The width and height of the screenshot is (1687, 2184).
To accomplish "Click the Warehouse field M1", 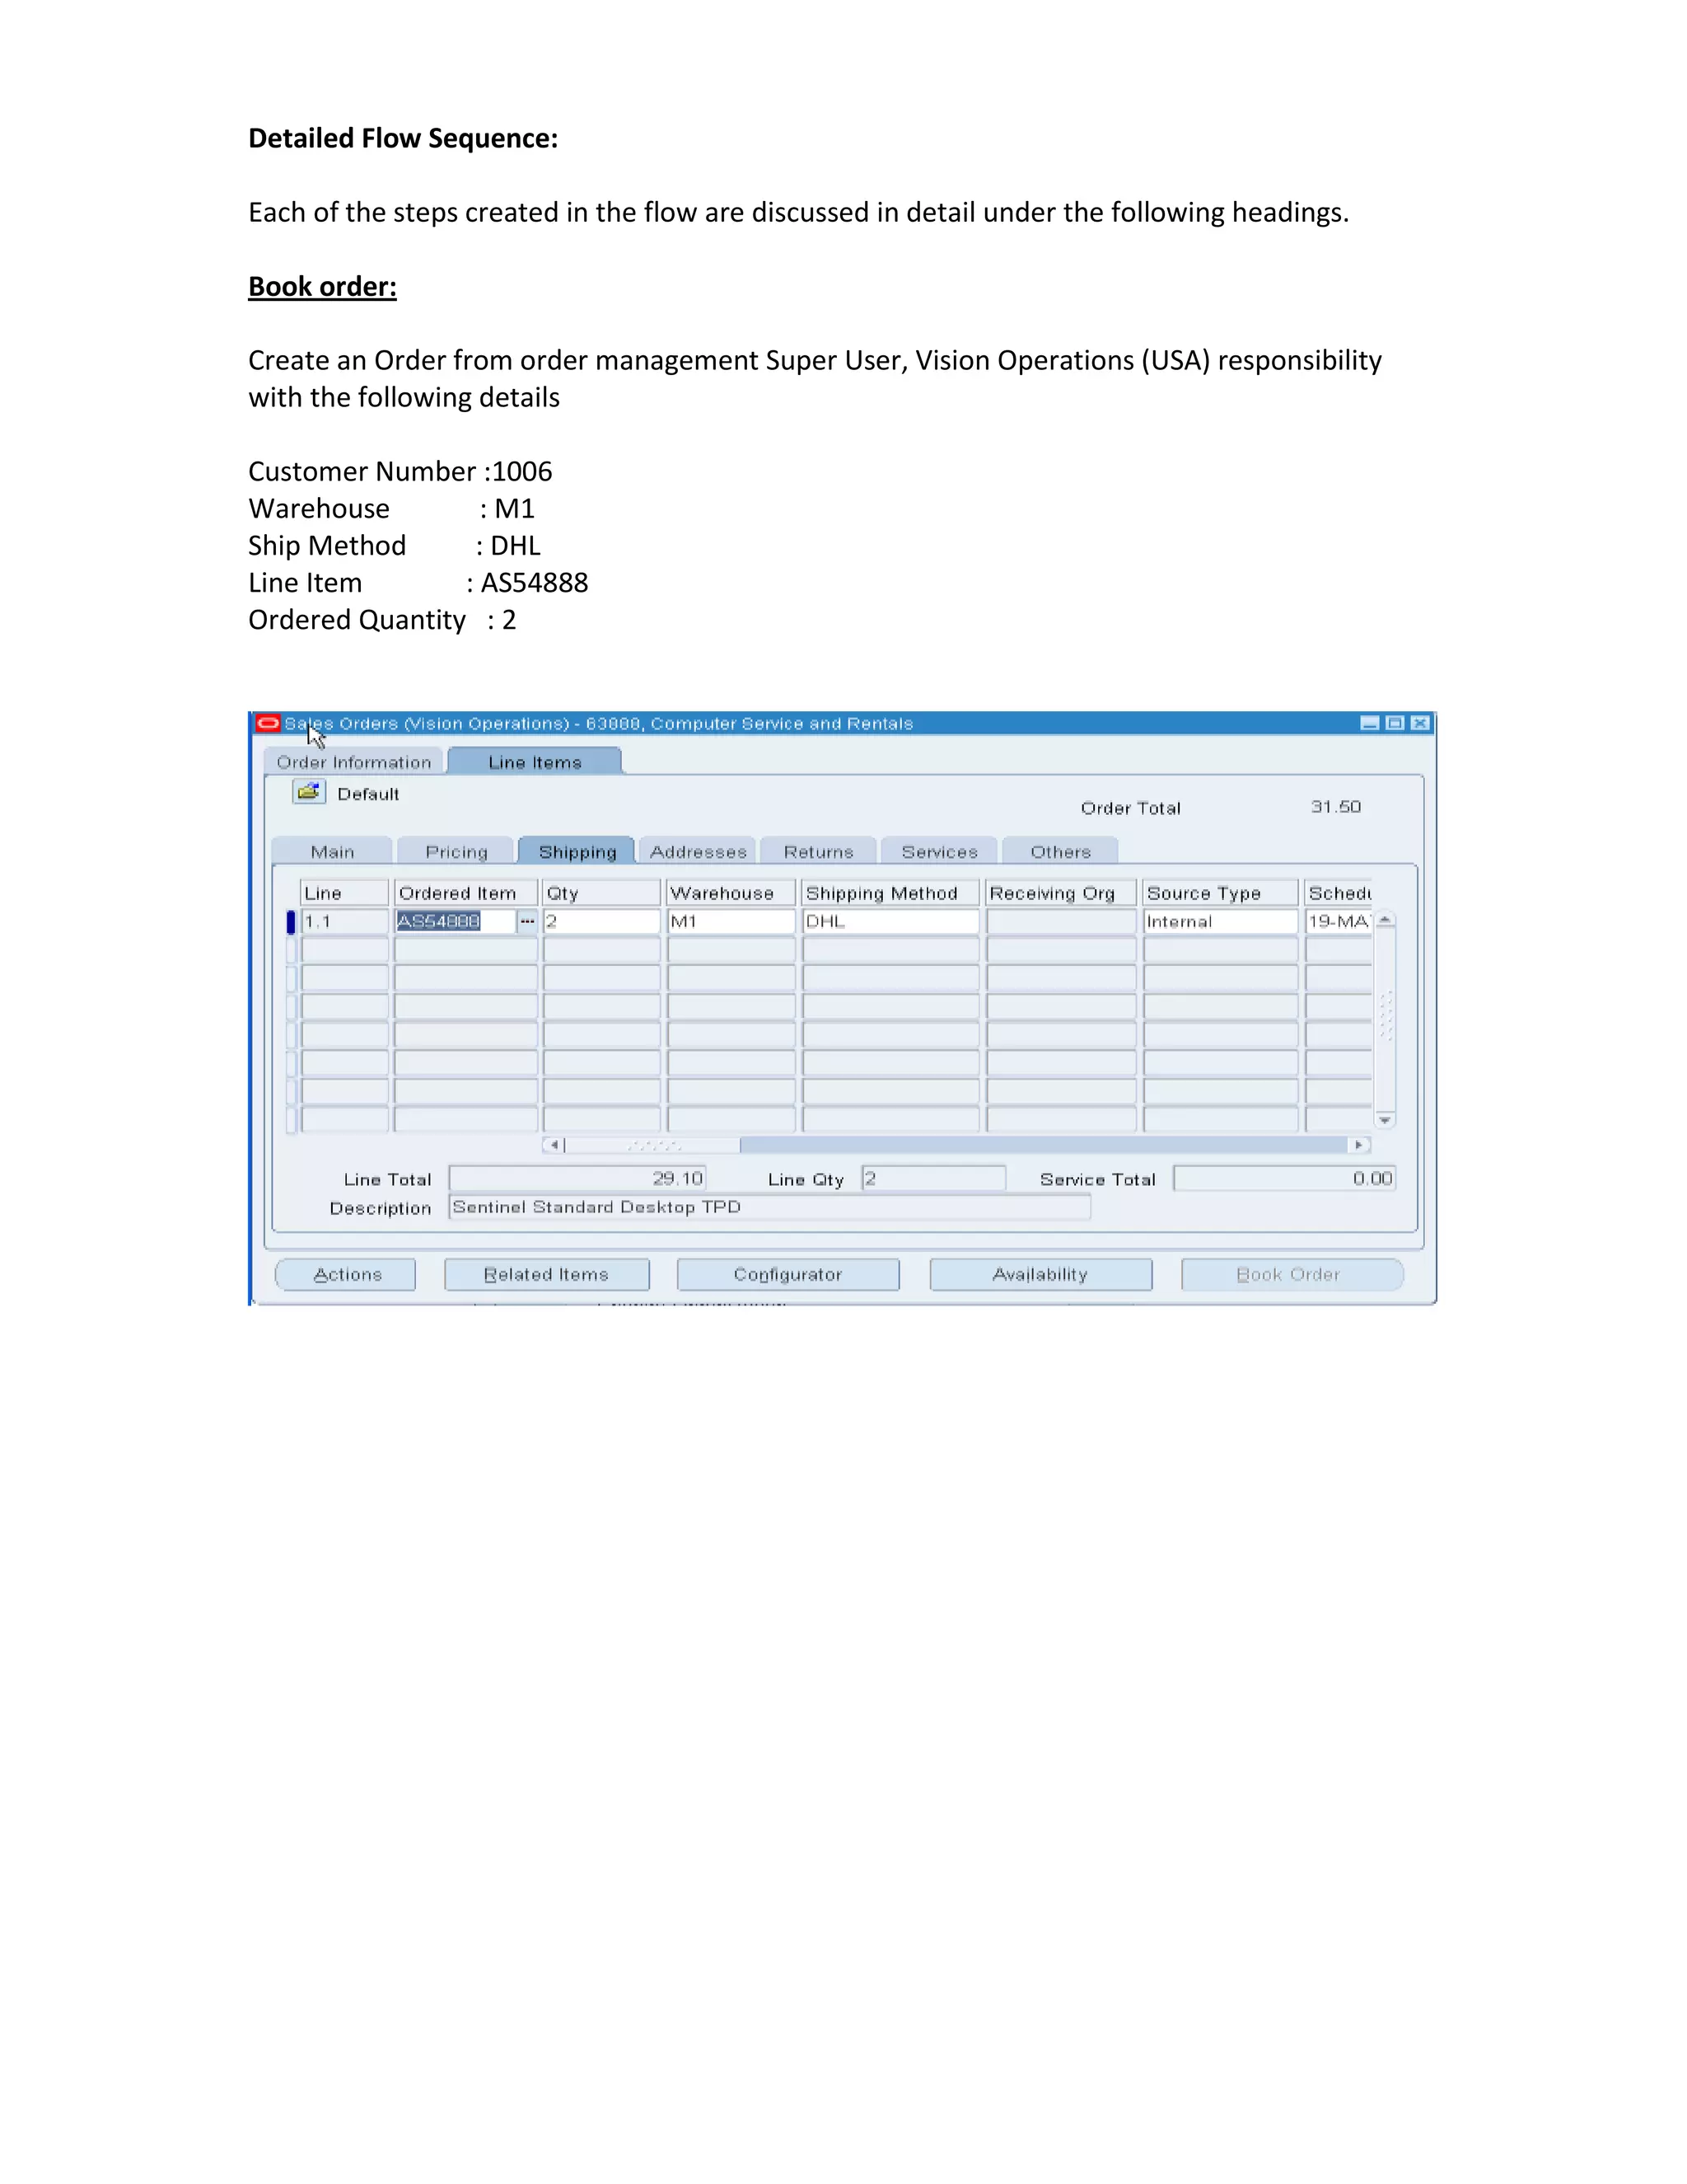I will [x=731, y=921].
